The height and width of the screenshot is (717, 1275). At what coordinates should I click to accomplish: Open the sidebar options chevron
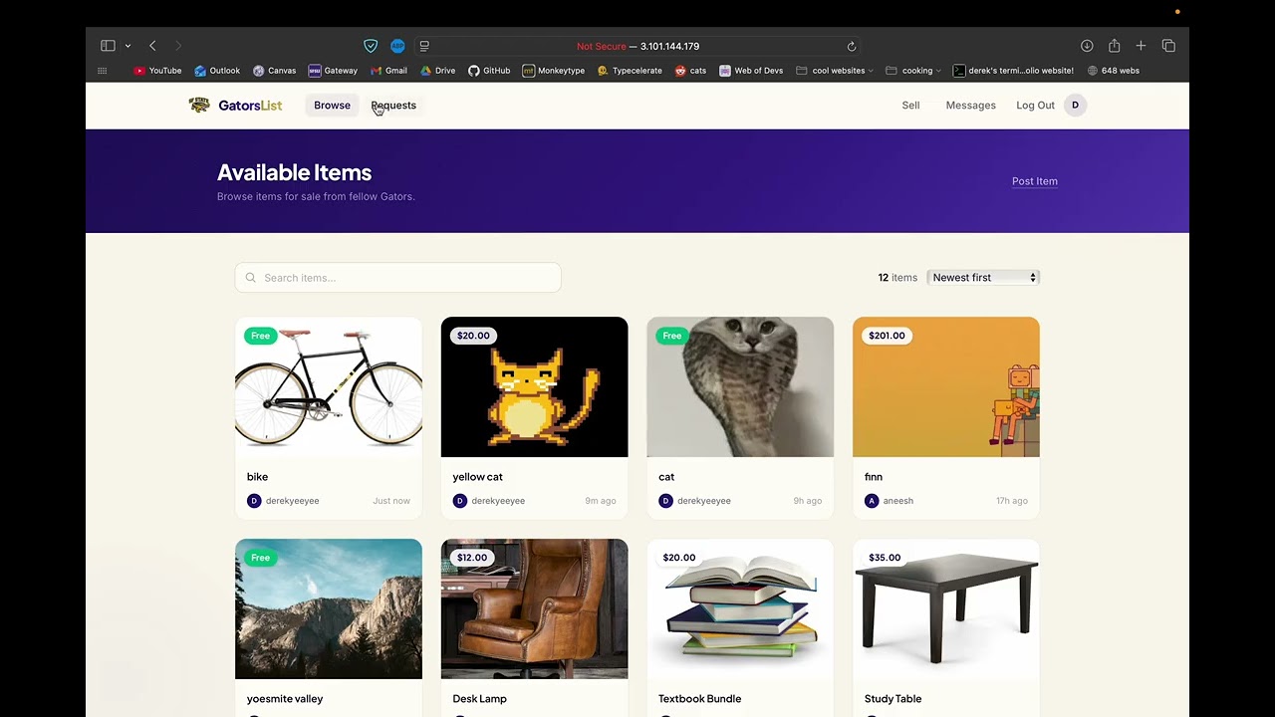[x=127, y=46]
